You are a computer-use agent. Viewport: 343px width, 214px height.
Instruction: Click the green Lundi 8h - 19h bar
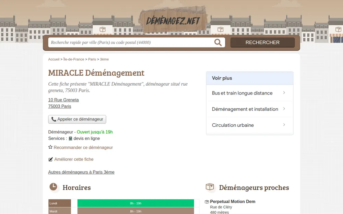[135, 203]
